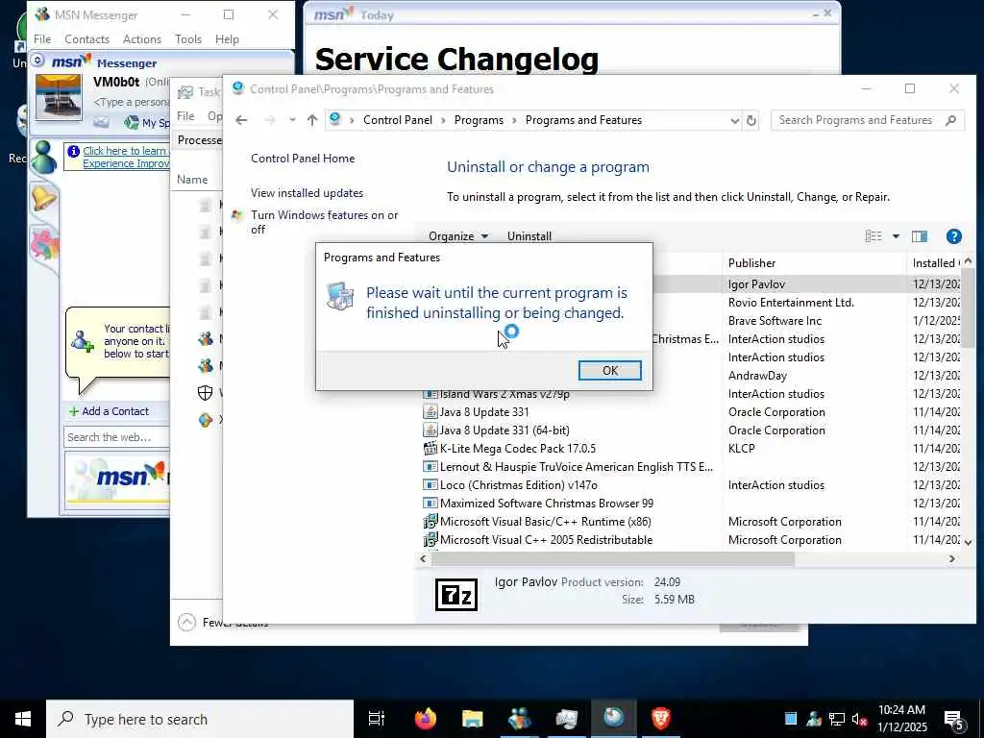The image size is (984, 738).
Task: Click the MSN Messenger system tray icon
Action: coord(814,719)
